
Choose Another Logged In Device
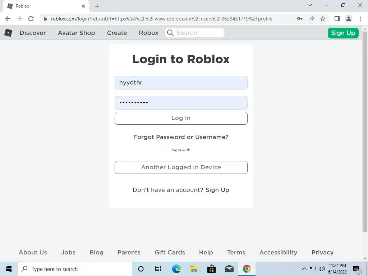point(181,167)
